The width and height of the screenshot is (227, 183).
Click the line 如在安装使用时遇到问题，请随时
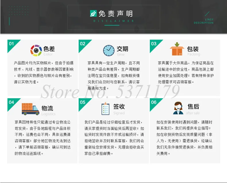pyautogui.click(x=184, y=122)
